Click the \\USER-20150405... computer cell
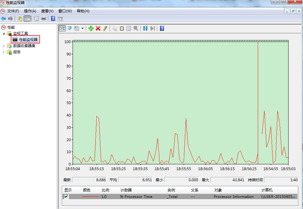 (x=278, y=197)
